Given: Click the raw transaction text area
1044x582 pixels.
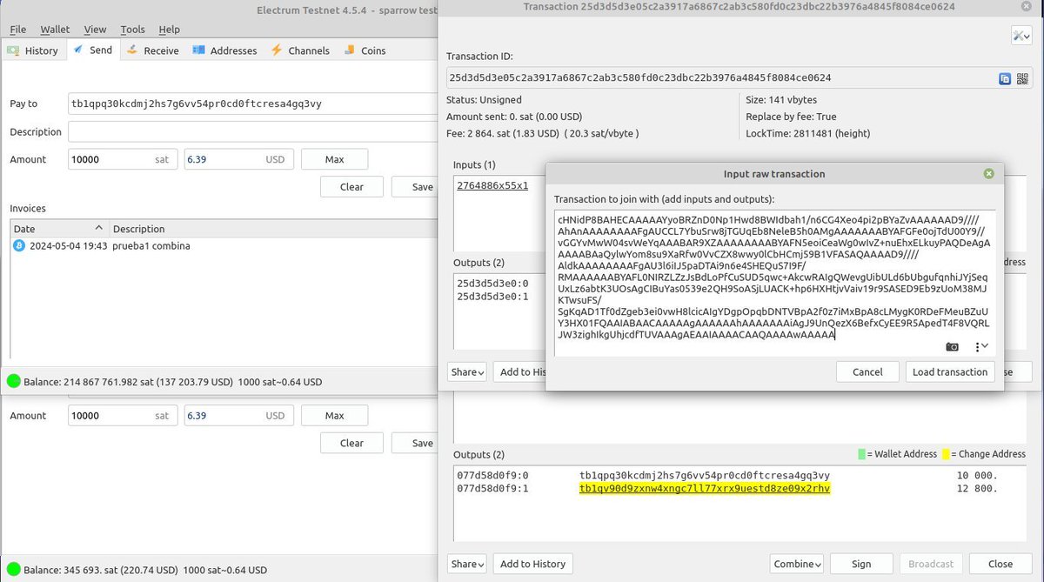Looking at the screenshot, I should click(774, 283).
